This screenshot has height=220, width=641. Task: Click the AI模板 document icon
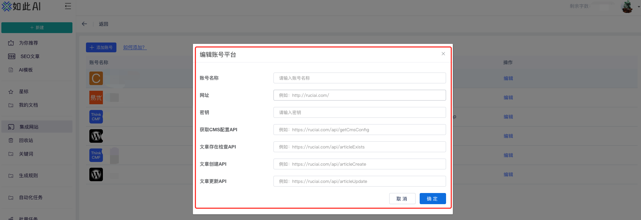[11, 70]
